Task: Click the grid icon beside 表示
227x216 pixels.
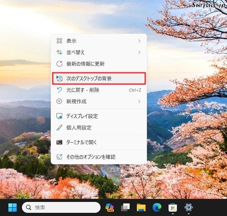Action: (59, 41)
